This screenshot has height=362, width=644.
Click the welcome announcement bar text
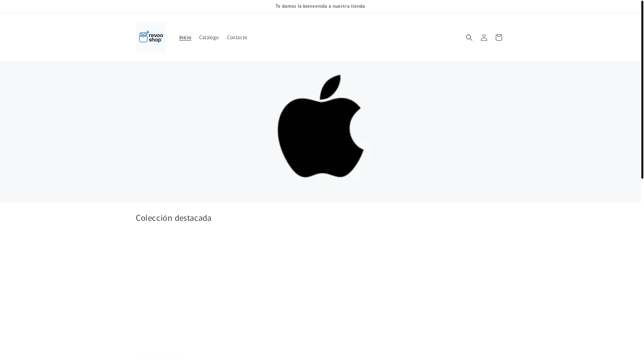point(320,6)
